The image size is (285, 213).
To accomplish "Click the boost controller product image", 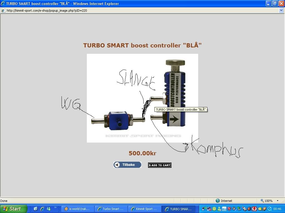I will coord(142,98).
